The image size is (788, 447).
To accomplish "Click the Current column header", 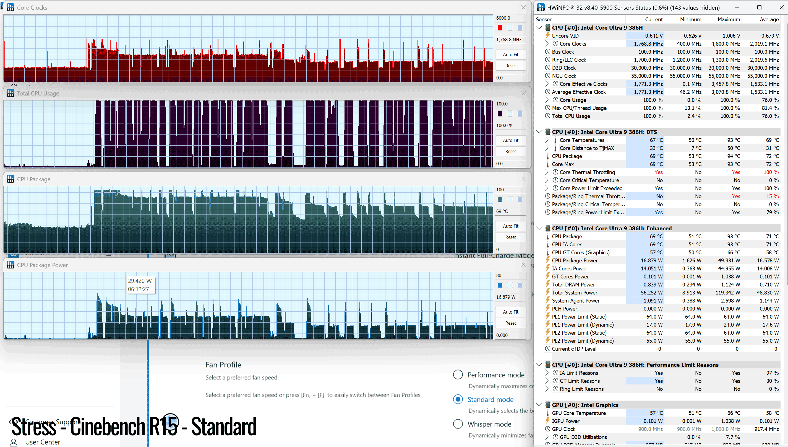I will pyautogui.click(x=654, y=19).
